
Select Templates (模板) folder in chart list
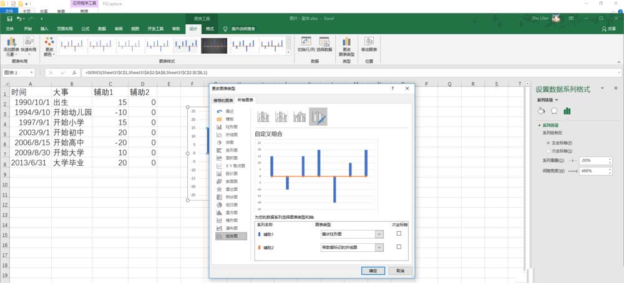pyautogui.click(x=231, y=119)
